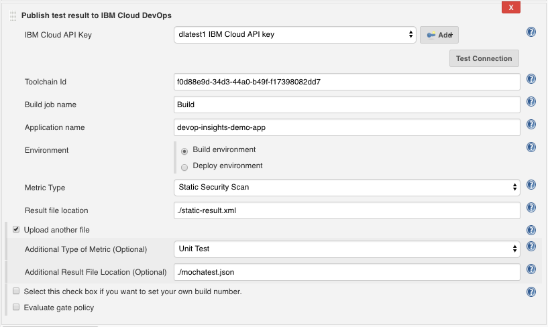Viewport: 548px width, 327px height.
Task: Open help for Result file location
Action: (531, 208)
